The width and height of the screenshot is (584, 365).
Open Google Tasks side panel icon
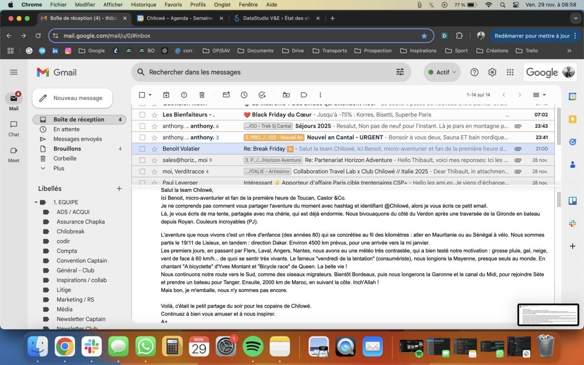pyautogui.click(x=572, y=142)
